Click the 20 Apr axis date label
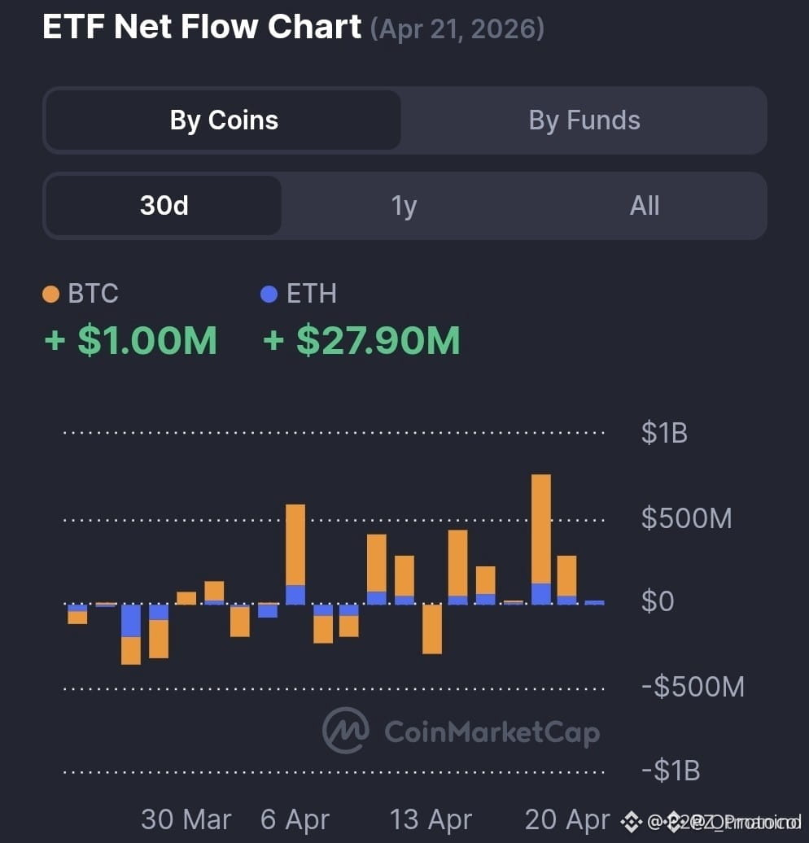Image resolution: width=809 pixels, height=843 pixels. 567,820
